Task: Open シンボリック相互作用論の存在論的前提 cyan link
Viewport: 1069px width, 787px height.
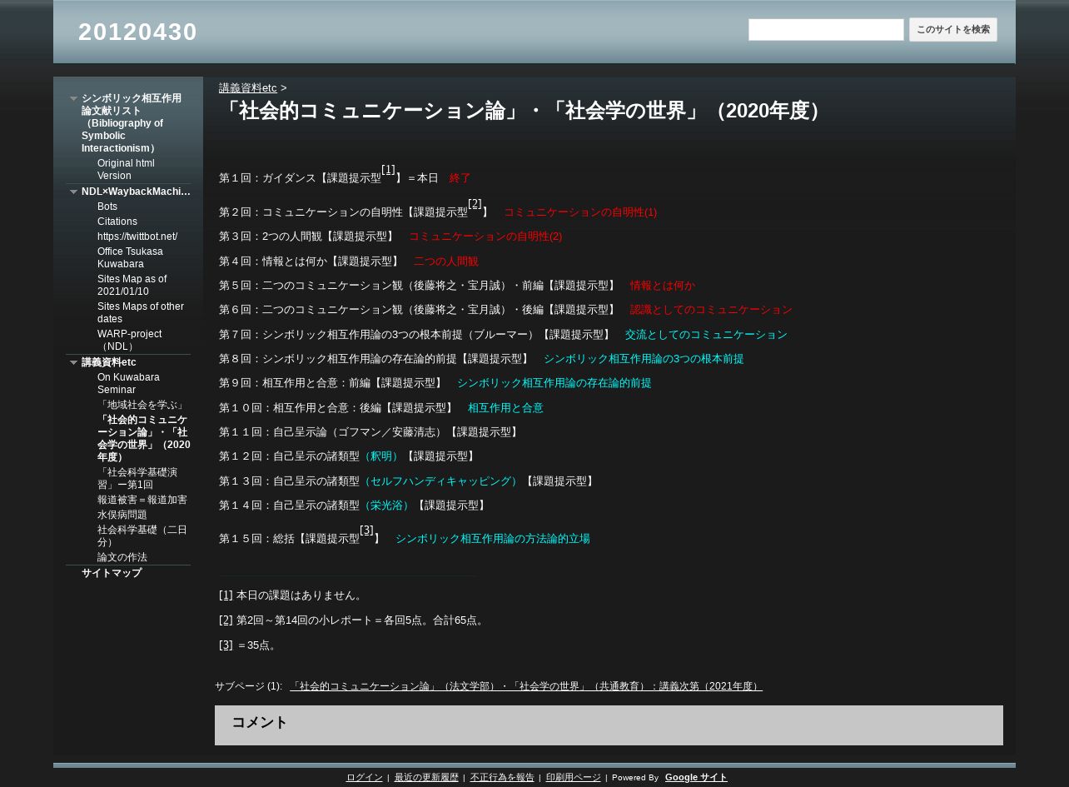Action: [554, 383]
